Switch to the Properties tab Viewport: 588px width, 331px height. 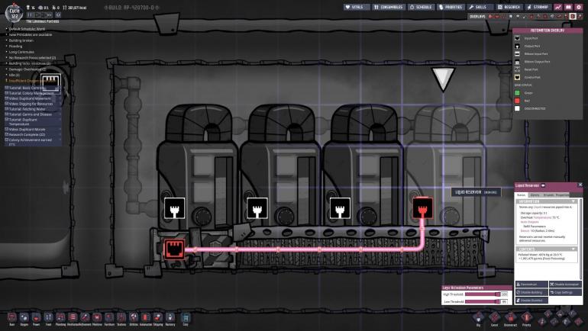coord(561,194)
